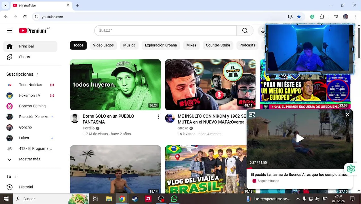Filter by Videojuegos chip

(103, 45)
